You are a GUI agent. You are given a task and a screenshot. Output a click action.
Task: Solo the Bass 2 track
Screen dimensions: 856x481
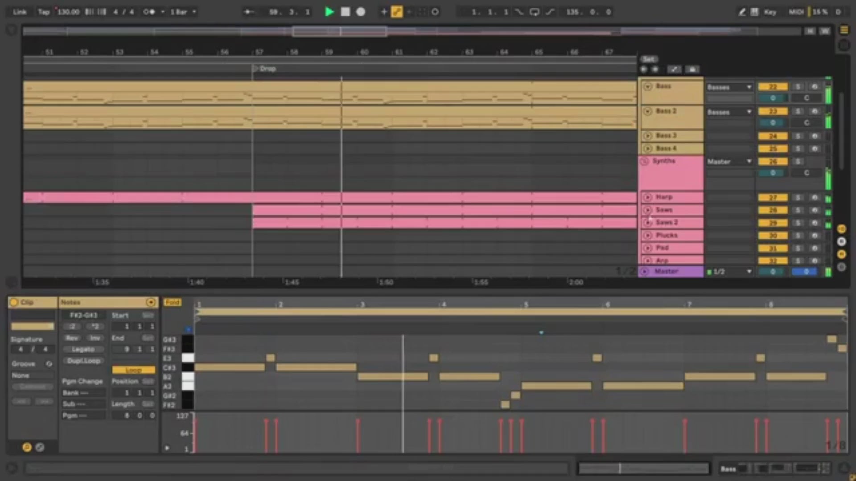[798, 111]
